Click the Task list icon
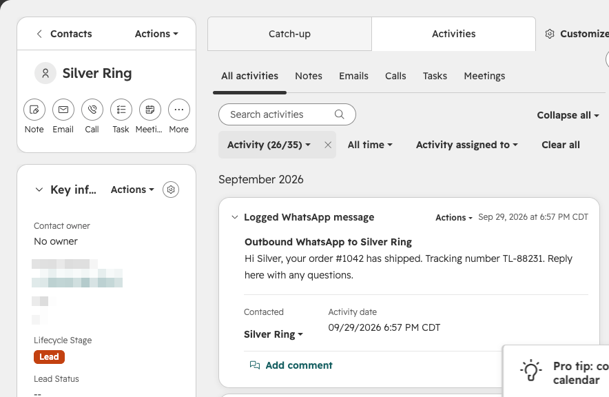 pyautogui.click(x=121, y=110)
